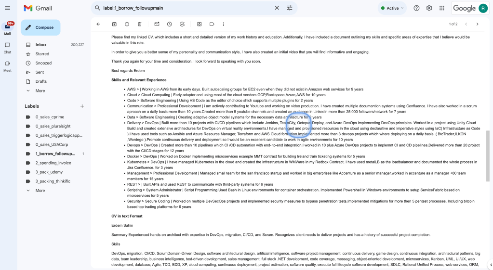Delete the email with trash icon
Screen dimensions: 493x270
[140, 24]
